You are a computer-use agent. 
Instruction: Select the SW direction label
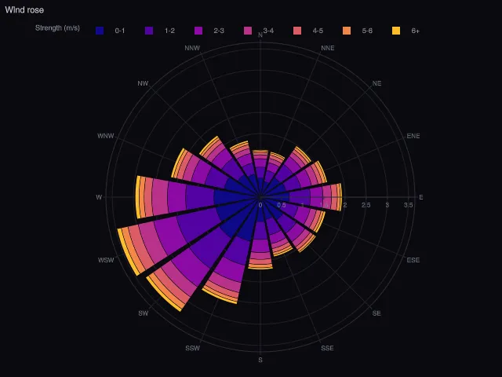pyautogui.click(x=143, y=313)
